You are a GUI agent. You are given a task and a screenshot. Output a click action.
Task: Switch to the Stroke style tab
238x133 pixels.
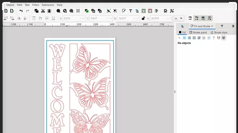click(219, 32)
